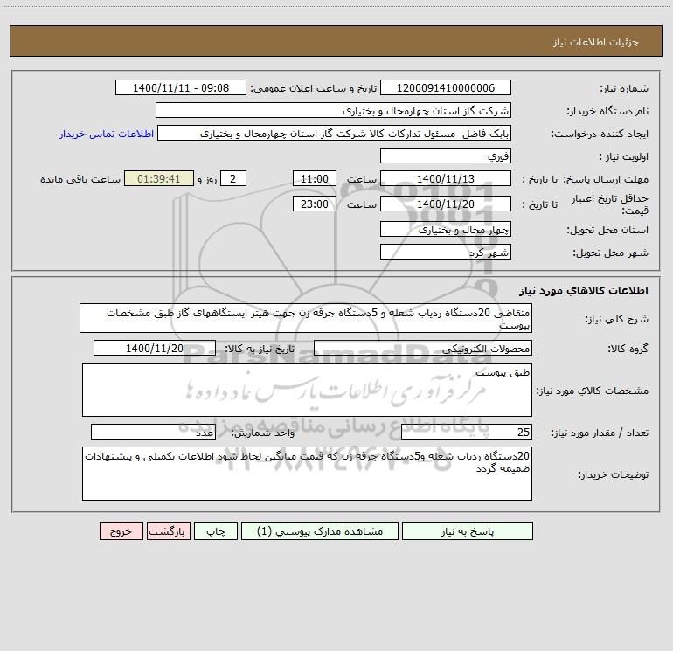
Task: Open اطلاعات تماس خریدار link
Action: click(107, 134)
